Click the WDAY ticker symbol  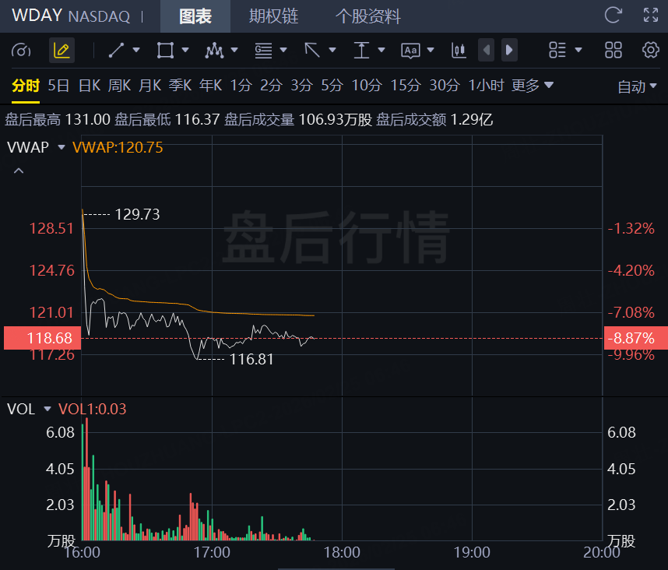(x=37, y=16)
